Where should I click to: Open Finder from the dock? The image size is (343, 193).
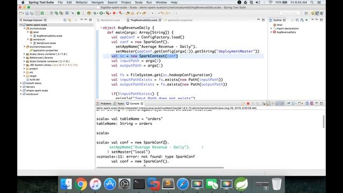66,184
